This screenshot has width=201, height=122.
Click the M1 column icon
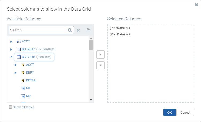pos(23,88)
